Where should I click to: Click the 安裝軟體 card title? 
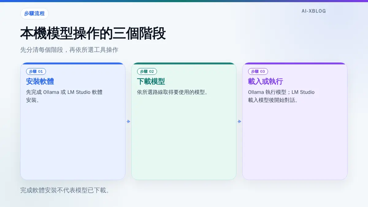click(40, 82)
